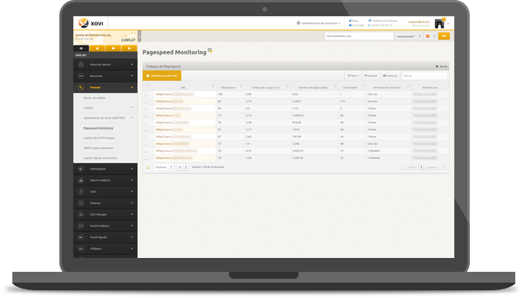Open Administración de proyectos dropdown

click(x=319, y=23)
